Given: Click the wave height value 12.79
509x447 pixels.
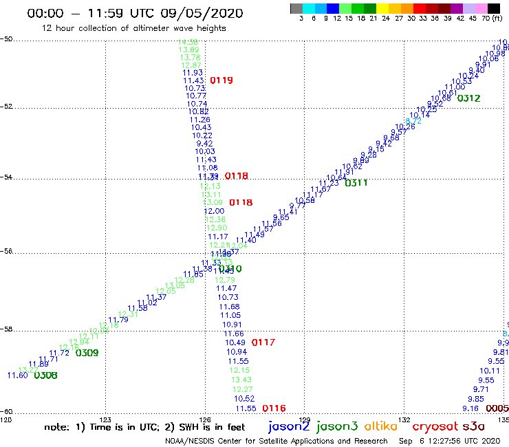Looking at the screenshot, I should point(225,280).
